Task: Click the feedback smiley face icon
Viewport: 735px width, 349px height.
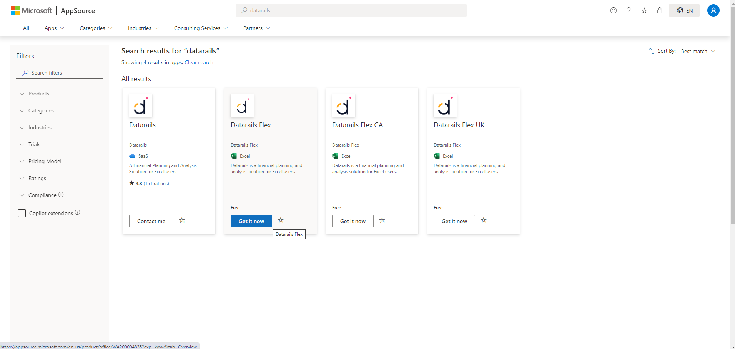Action: (614, 10)
